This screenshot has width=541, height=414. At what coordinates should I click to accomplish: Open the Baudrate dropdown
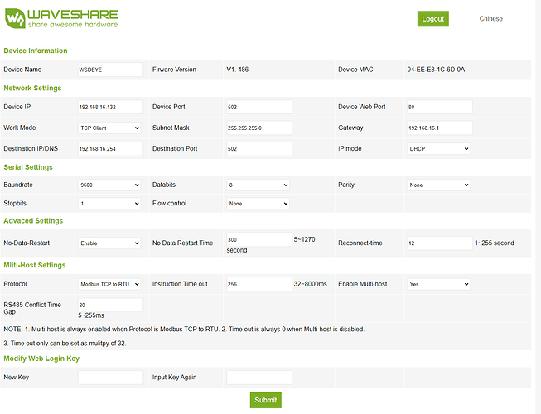point(110,185)
